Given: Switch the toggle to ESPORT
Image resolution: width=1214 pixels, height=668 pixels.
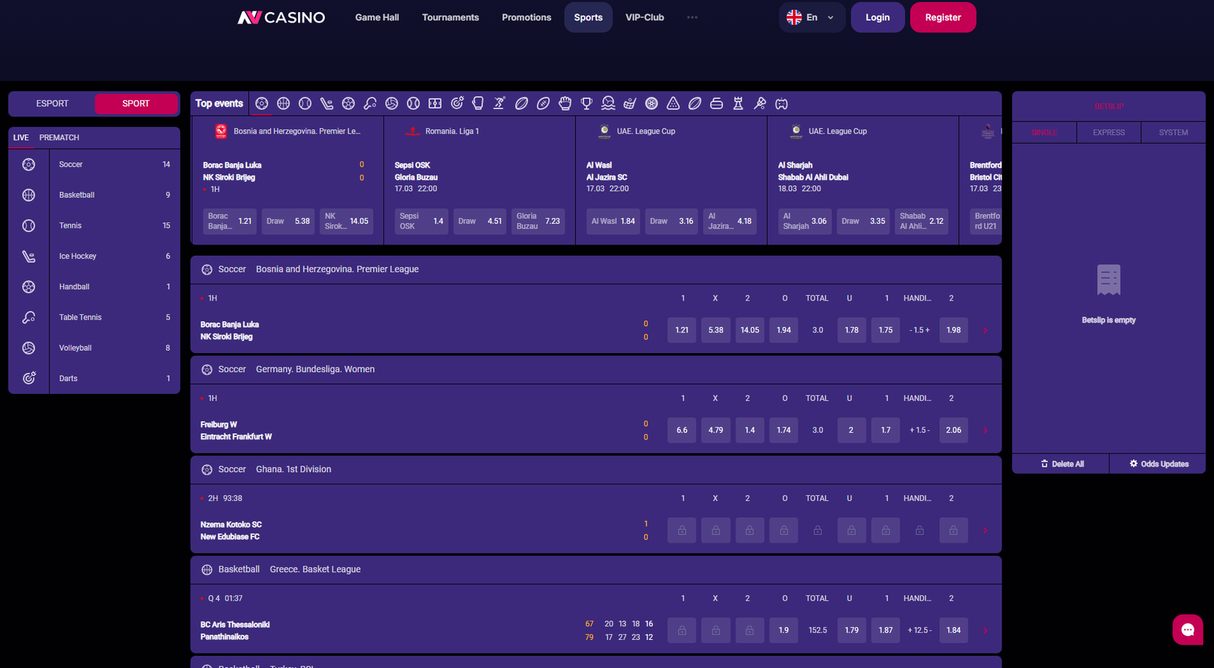Looking at the screenshot, I should pos(52,103).
